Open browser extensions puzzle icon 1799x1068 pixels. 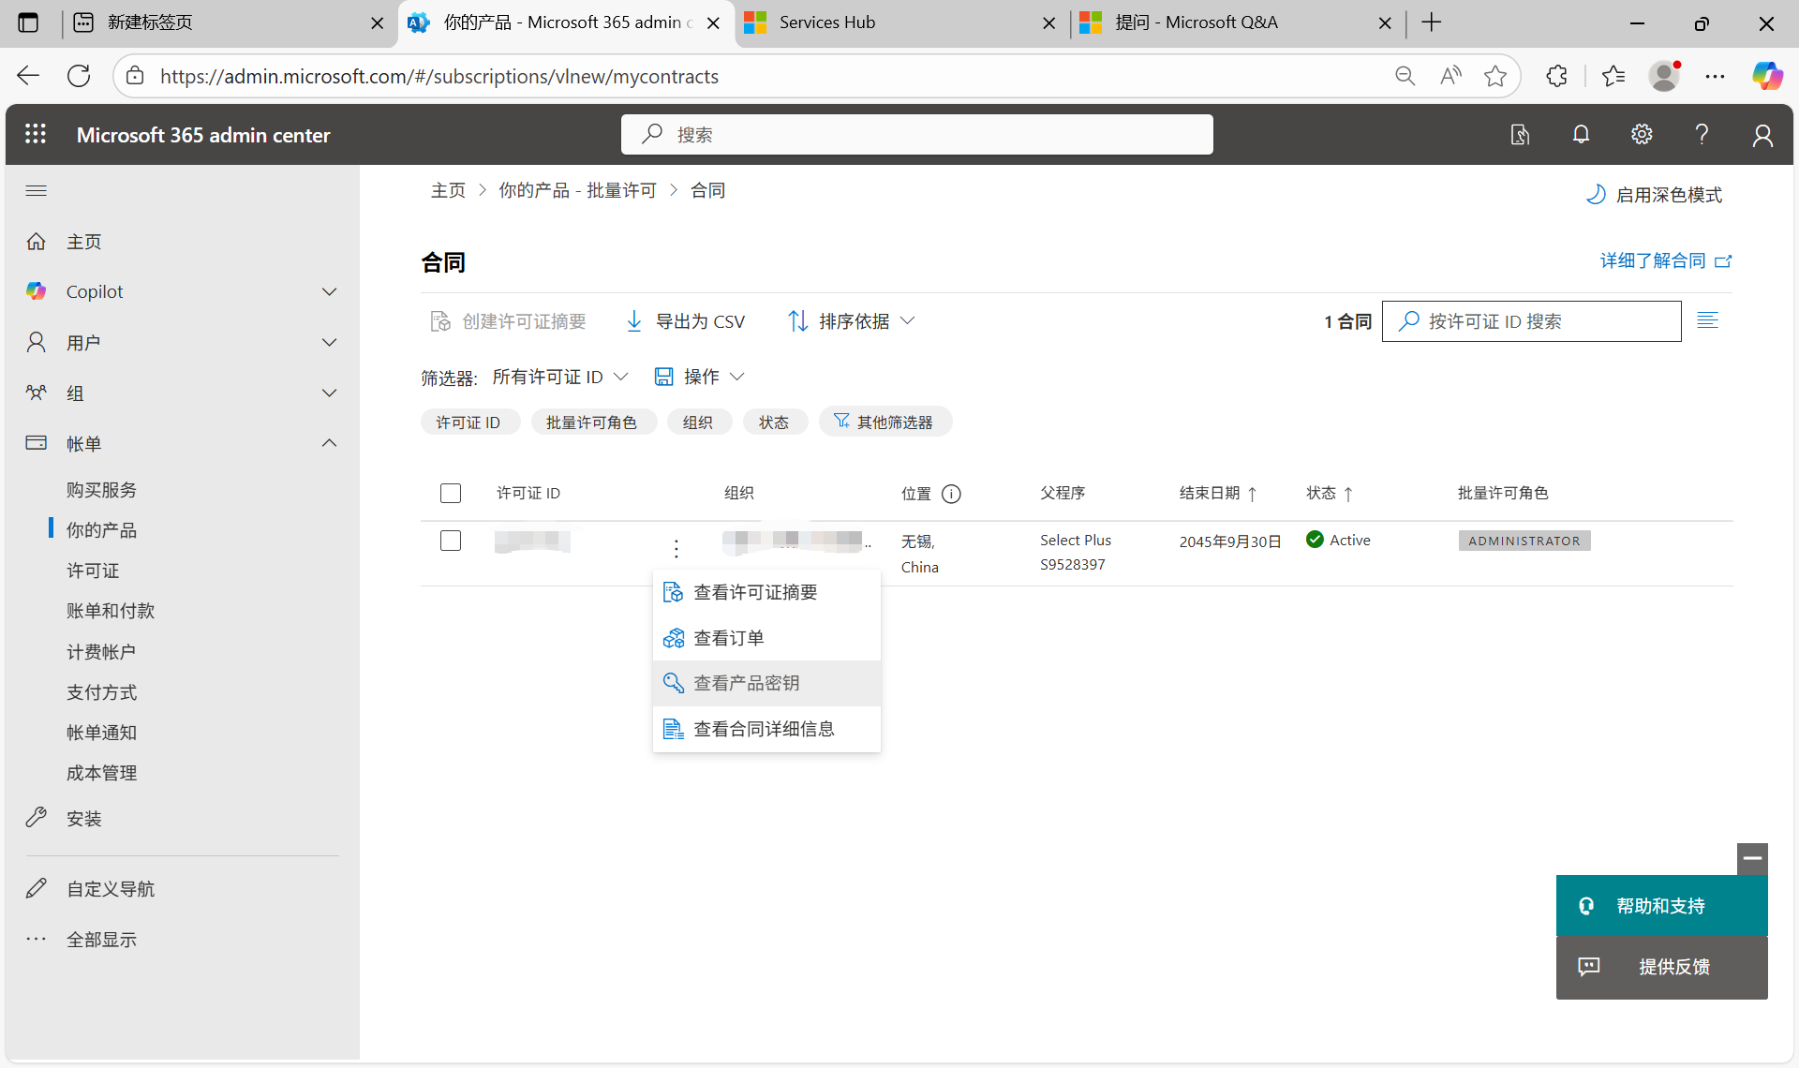point(1556,76)
